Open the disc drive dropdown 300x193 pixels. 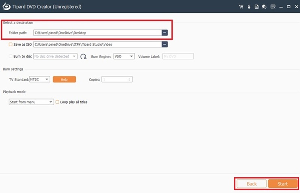55,56
